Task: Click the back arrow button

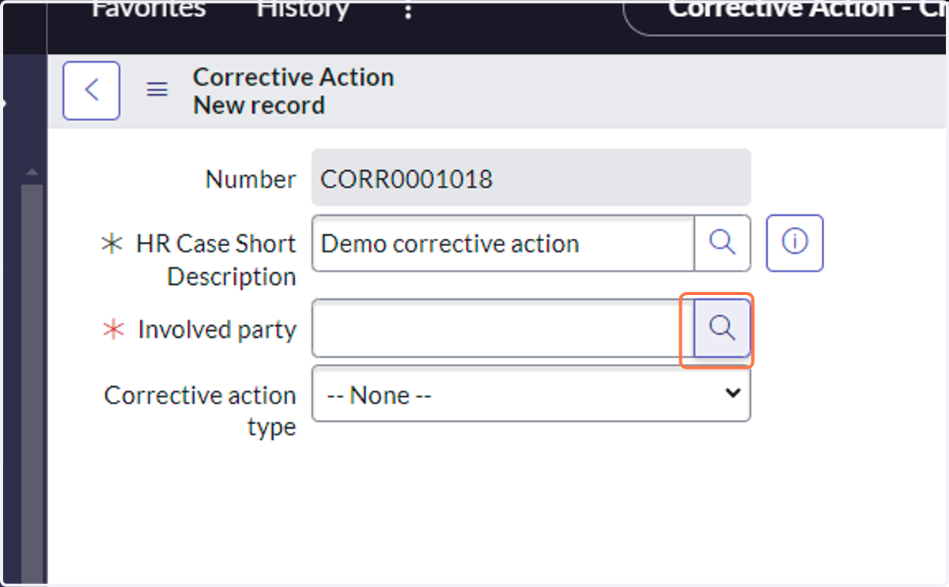Action: 91,90
